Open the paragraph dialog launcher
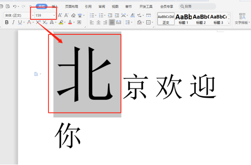 153,27
